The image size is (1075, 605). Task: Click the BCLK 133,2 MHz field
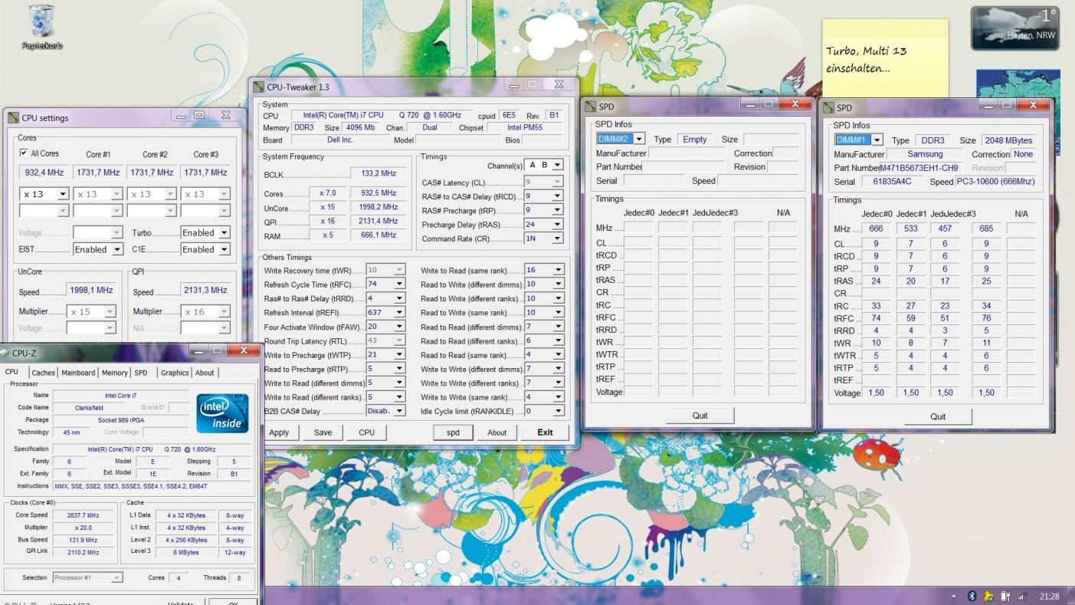click(x=378, y=174)
